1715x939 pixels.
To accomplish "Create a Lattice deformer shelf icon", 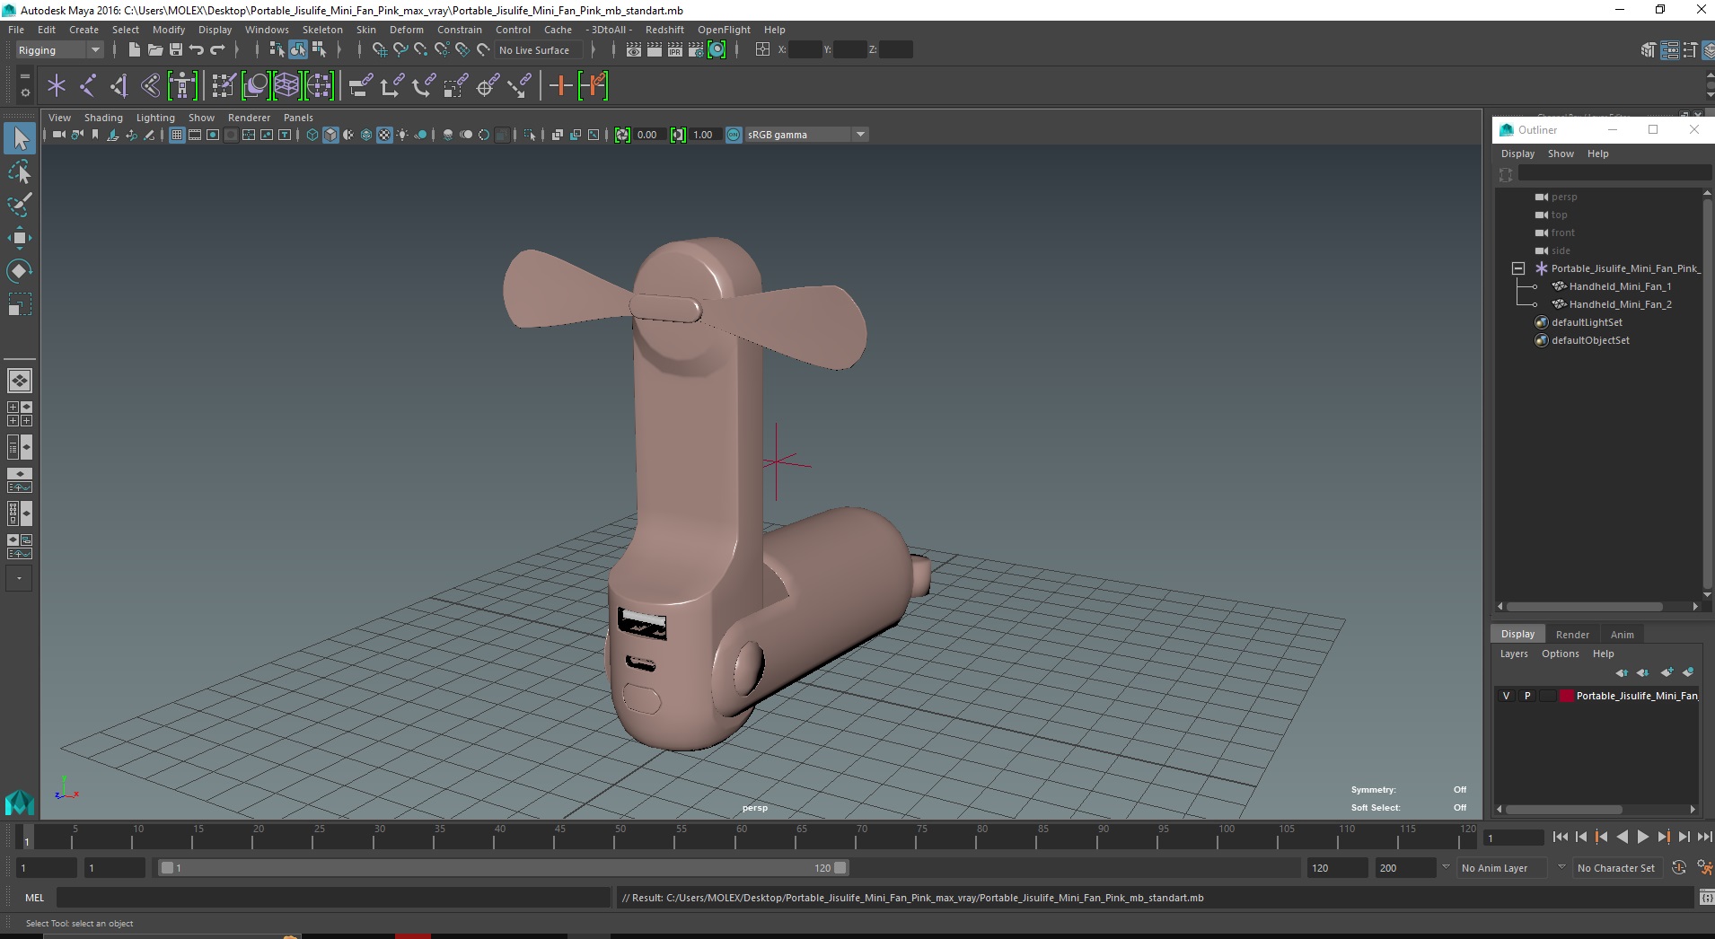I will click(x=286, y=86).
